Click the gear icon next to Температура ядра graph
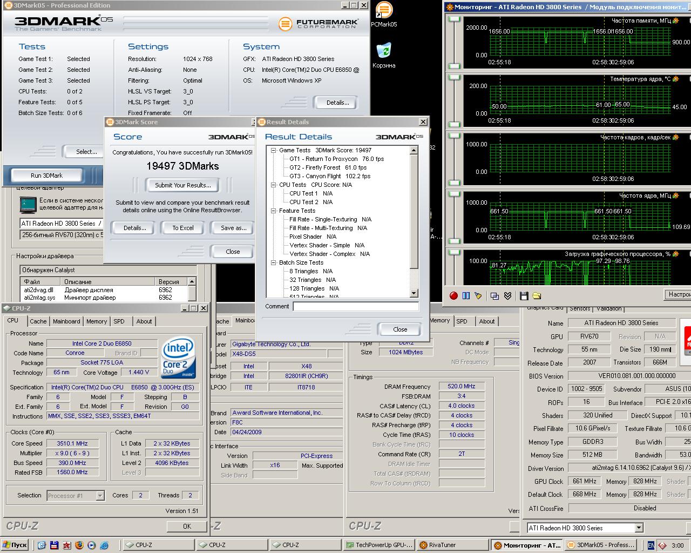The height and width of the screenshot is (553, 691). click(x=675, y=79)
